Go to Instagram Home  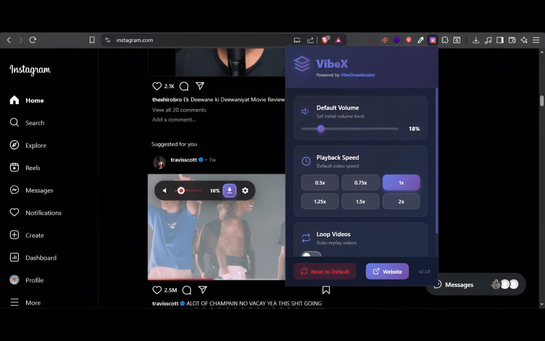click(x=27, y=100)
